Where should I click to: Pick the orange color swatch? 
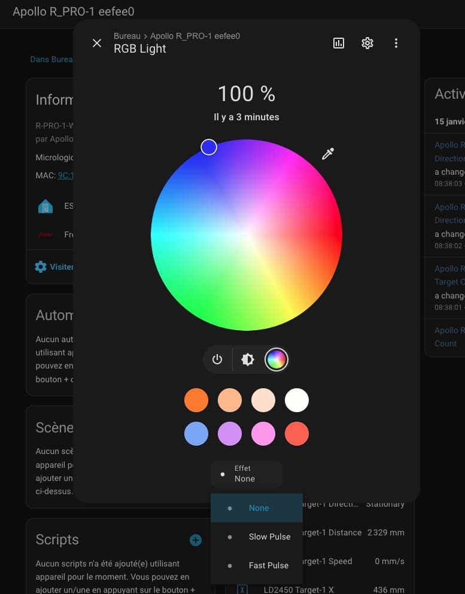point(196,400)
